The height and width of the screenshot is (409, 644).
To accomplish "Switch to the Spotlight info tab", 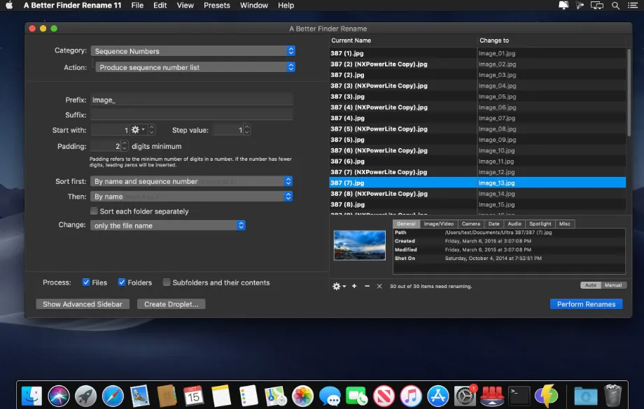I will 540,224.
